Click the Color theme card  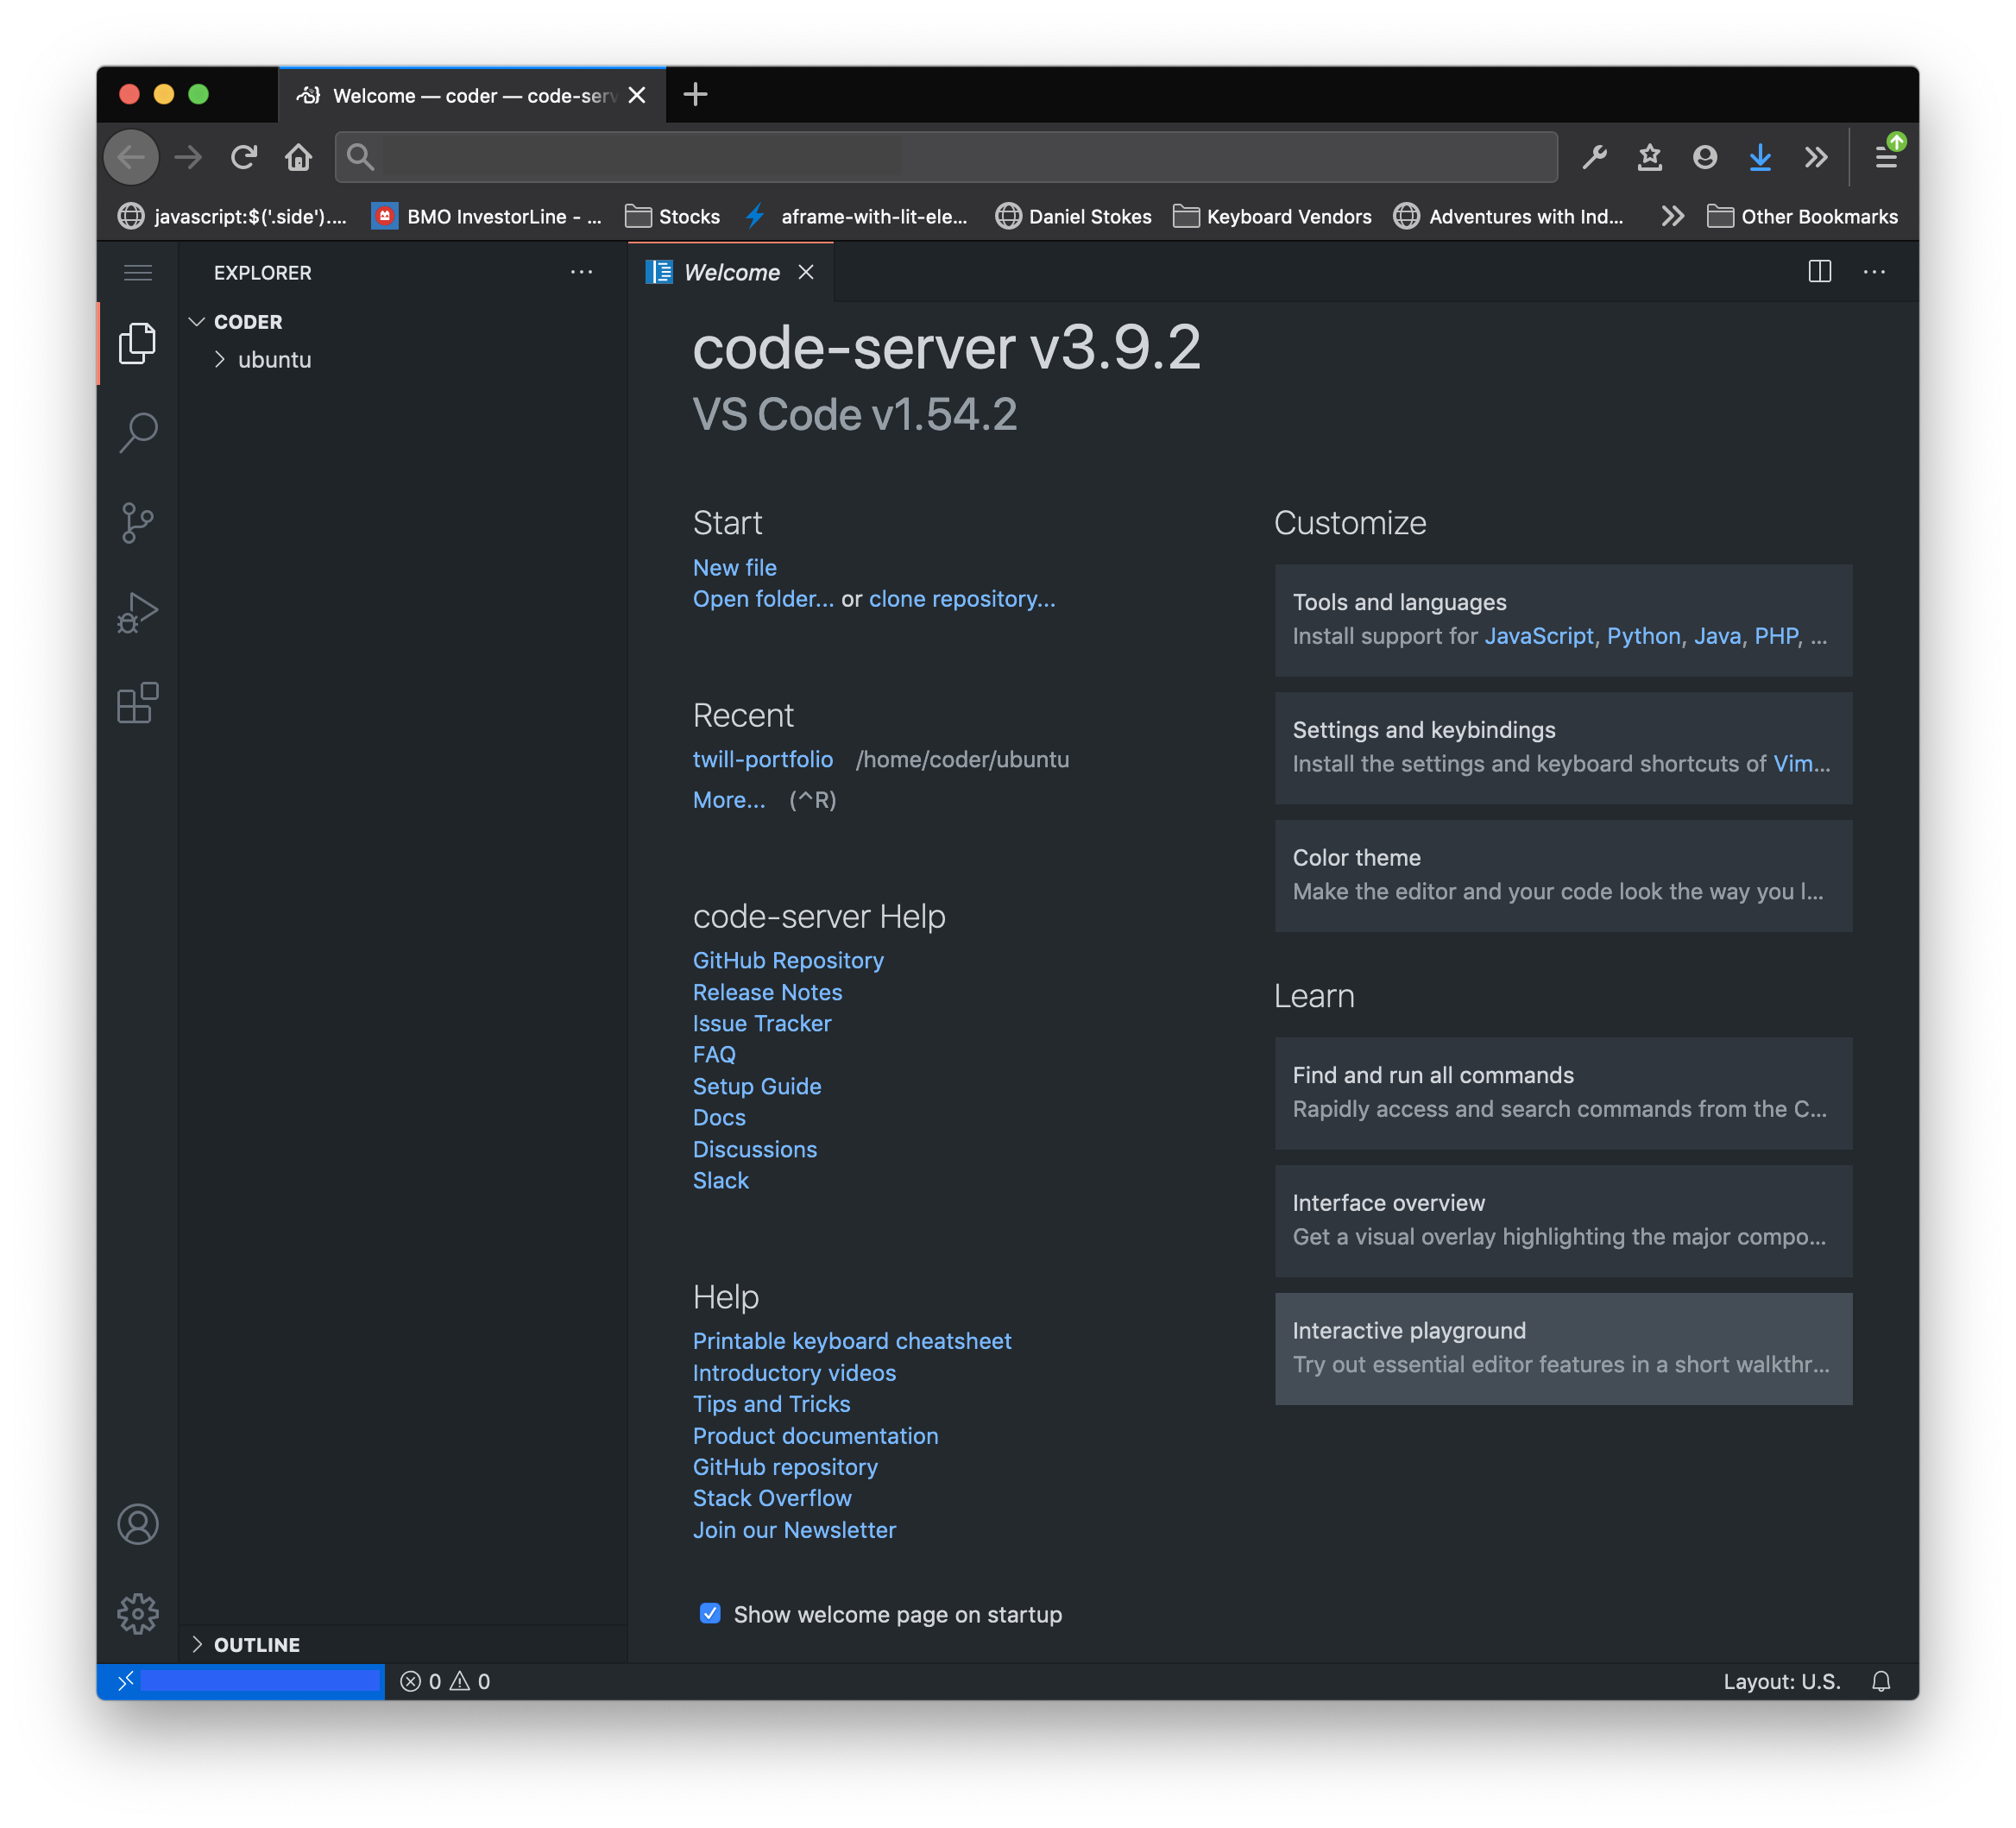coord(1563,875)
